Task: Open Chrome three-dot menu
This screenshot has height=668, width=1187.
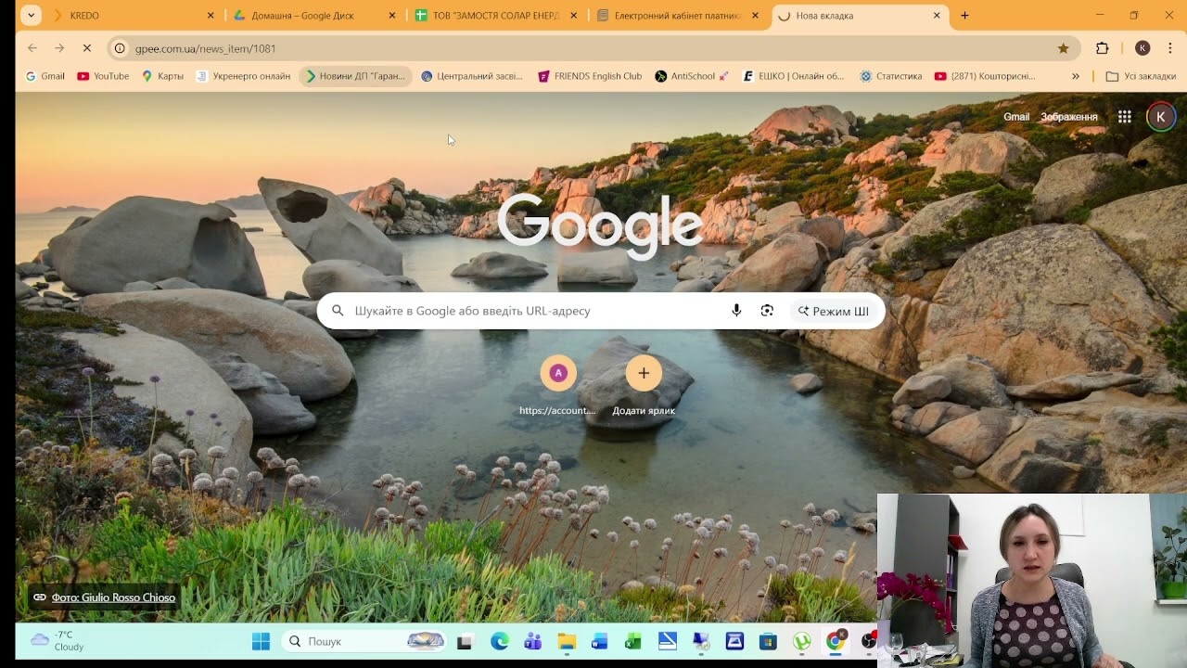Action: click(1170, 48)
